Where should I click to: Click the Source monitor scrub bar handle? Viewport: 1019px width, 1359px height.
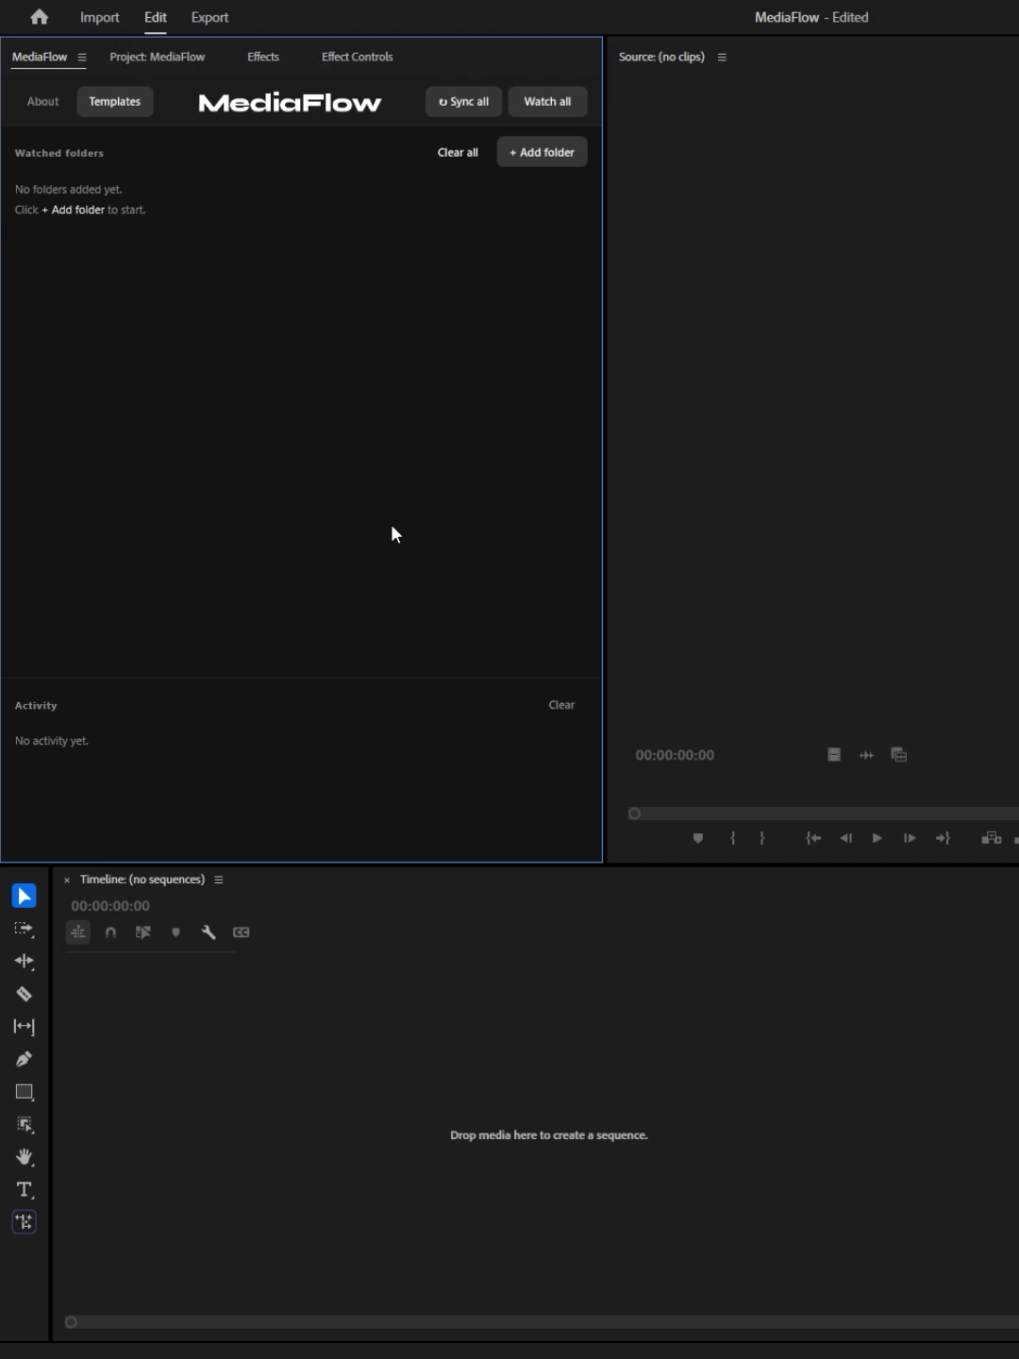634,814
